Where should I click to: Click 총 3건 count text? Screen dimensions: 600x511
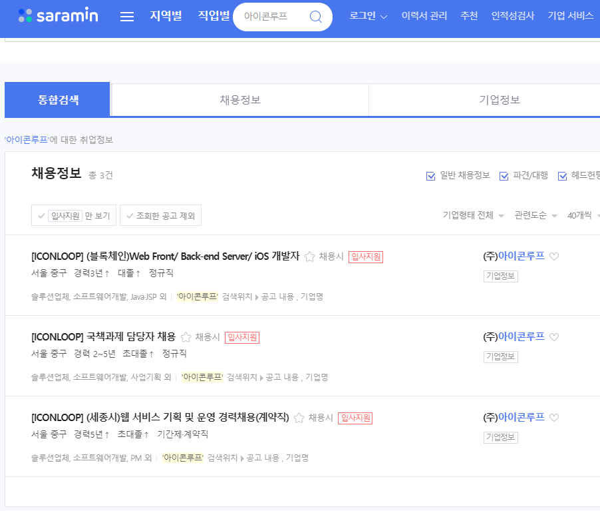tap(100, 175)
